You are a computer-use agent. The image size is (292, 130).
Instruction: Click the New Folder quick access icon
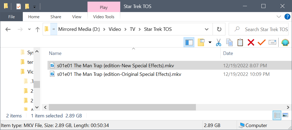27,6
